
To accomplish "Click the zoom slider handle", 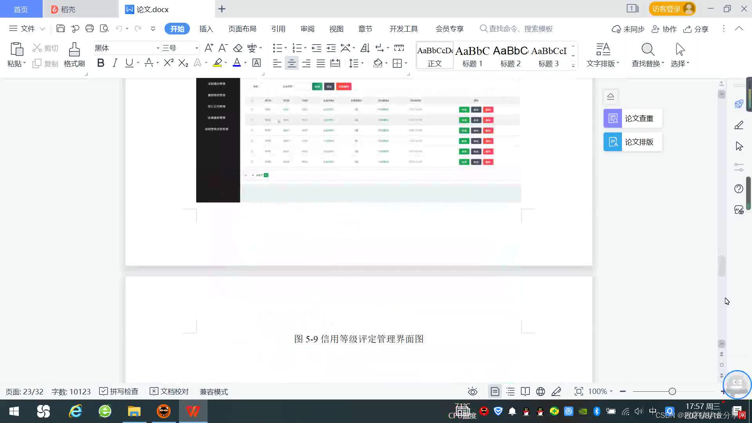I will pos(672,391).
